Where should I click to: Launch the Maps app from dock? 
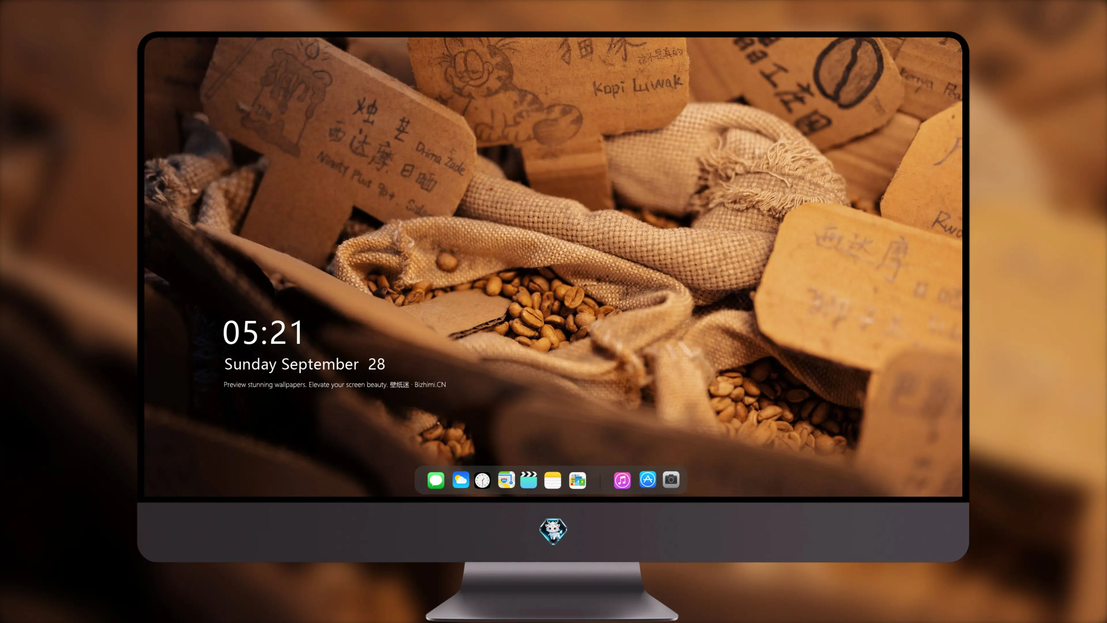coord(506,480)
